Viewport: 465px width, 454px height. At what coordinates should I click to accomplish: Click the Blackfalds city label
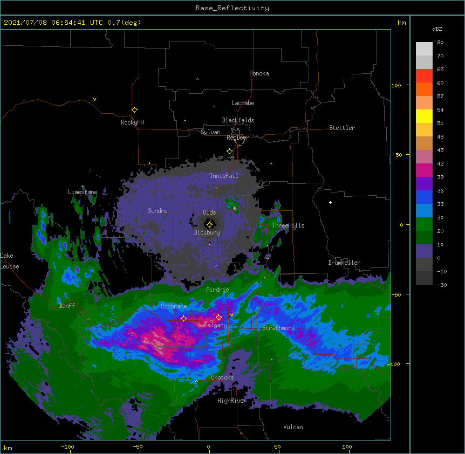[x=238, y=120]
